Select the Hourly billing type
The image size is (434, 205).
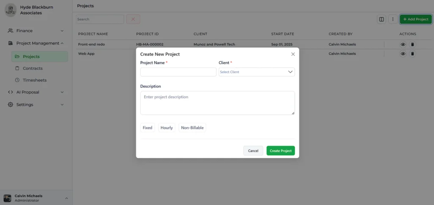tap(167, 128)
